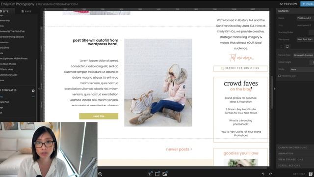Edit the canvas Name field
This screenshot has height=177, width=314.
[x=305, y=18]
